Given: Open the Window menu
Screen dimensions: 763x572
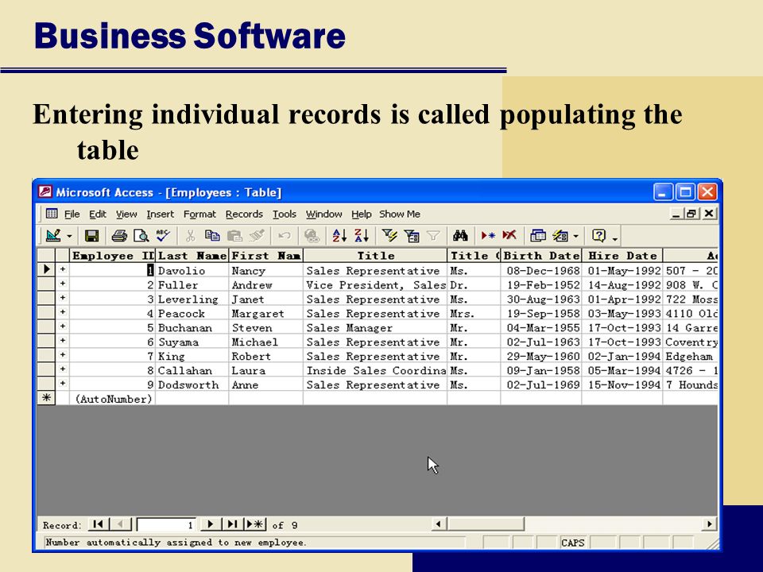Looking at the screenshot, I should point(323,214).
